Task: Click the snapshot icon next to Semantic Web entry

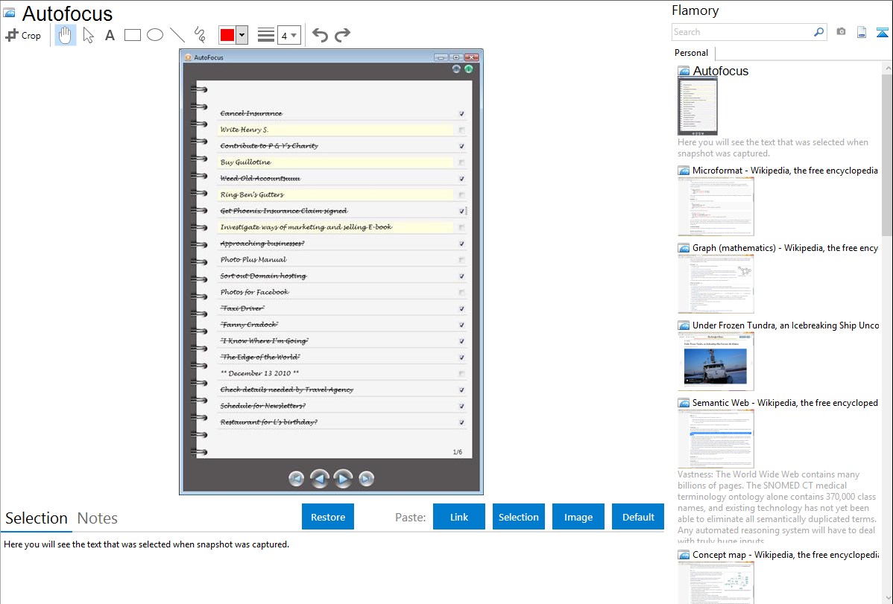Action: (684, 403)
